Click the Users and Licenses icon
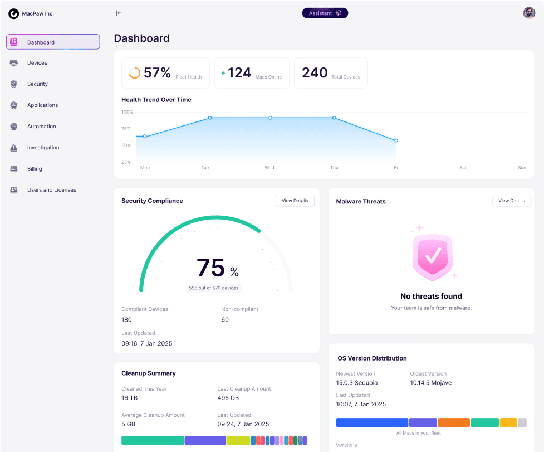This screenshot has height=452, width=544. [14, 190]
